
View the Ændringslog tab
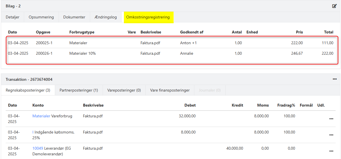click(x=106, y=17)
